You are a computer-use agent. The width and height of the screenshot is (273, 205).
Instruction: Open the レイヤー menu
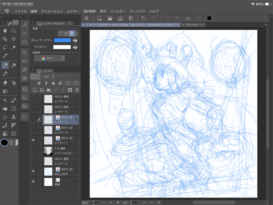point(73,11)
